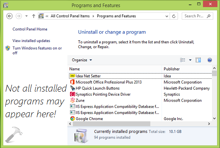Open Control Panel Home link

click(30, 29)
